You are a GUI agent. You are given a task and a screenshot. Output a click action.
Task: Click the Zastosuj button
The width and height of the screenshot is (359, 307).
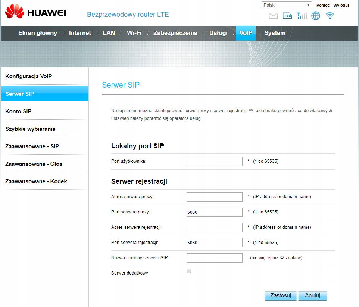(x=281, y=295)
